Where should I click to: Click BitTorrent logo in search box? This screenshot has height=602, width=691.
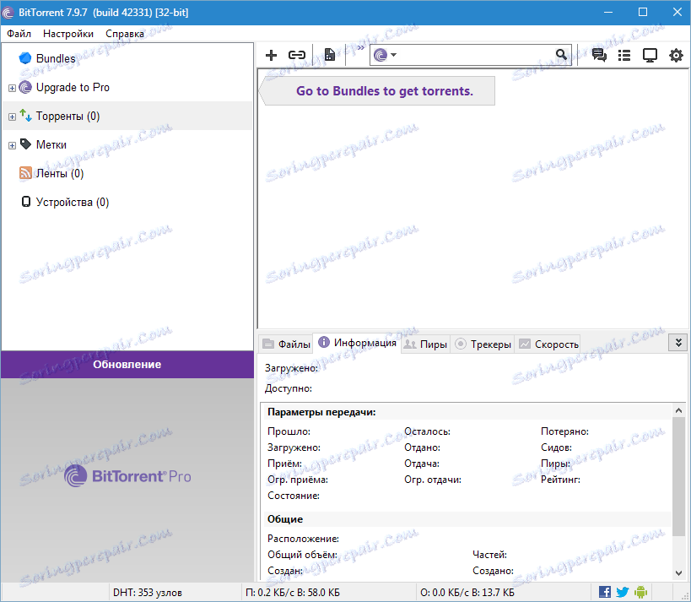(381, 55)
